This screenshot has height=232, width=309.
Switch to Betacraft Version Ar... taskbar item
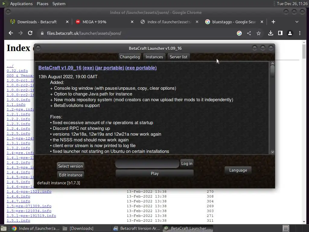pos(137,228)
